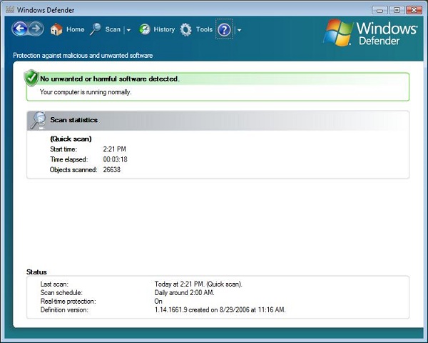
Task: Click the Back navigation arrow
Action: click(x=20, y=29)
